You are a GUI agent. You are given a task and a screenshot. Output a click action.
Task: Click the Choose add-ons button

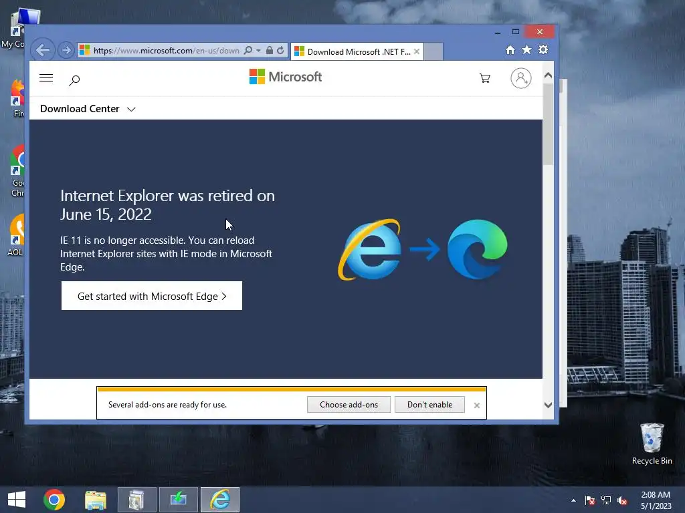point(349,405)
